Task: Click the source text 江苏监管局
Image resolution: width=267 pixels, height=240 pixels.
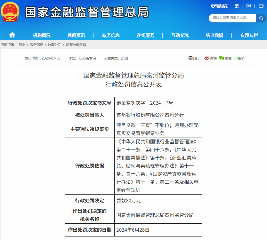Action: click(87, 58)
